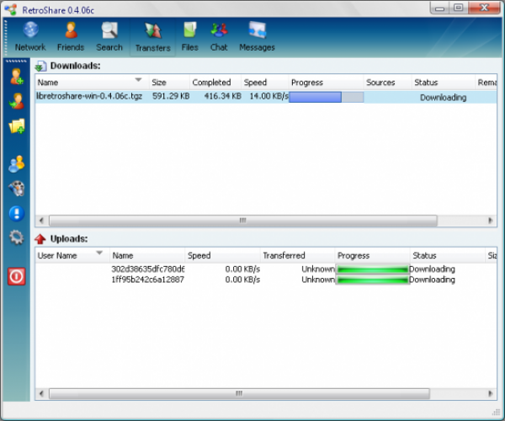Click the green Downloads arrow icon
Viewport: 505px width, 421px height.
[40, 67]
